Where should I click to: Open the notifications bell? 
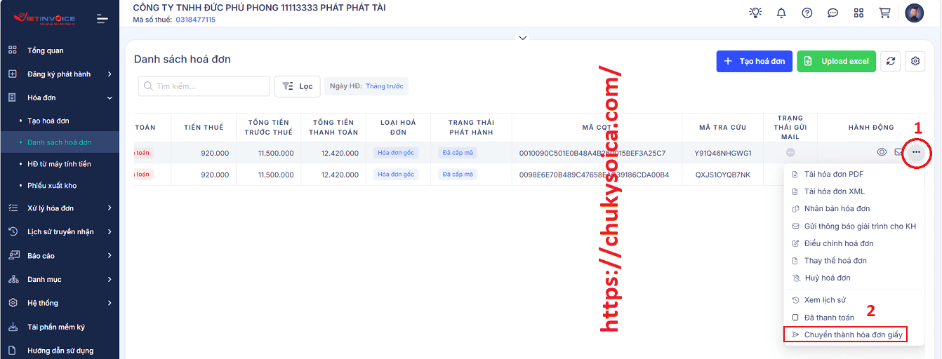[781, 13]
